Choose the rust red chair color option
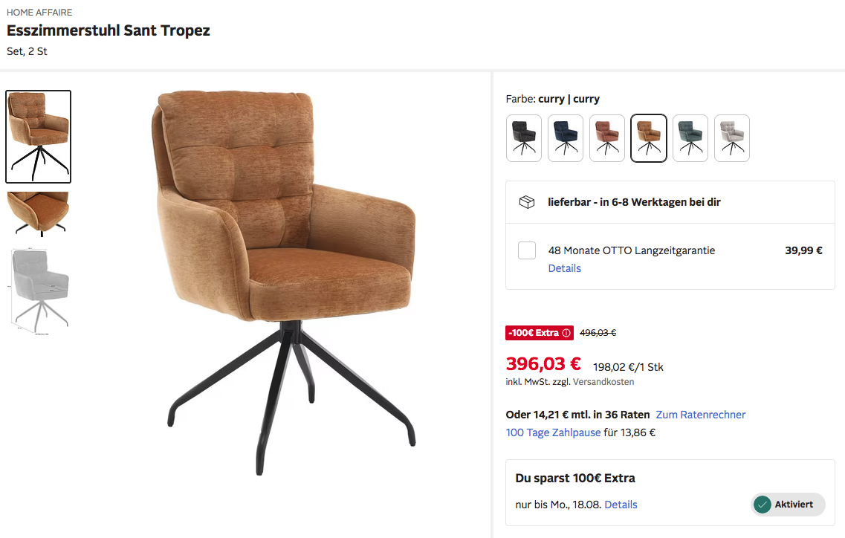845x538 pixels. point(606,138)
